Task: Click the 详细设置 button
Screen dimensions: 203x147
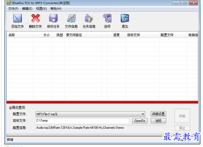Action: [x=158, y=114]
